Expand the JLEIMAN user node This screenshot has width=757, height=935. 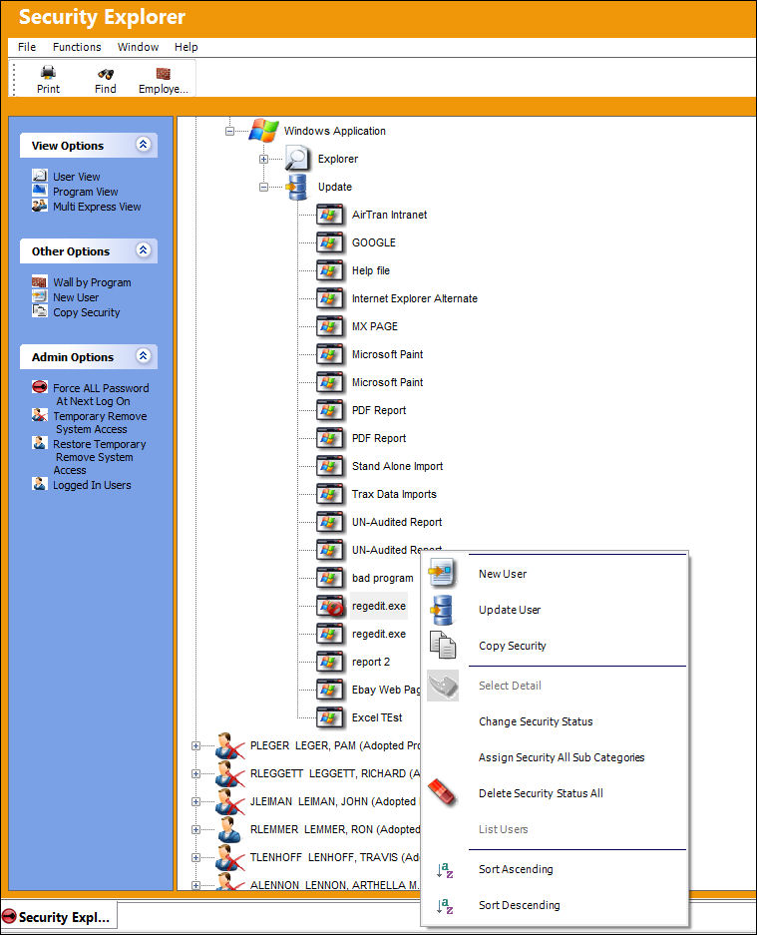click(195, 802)
